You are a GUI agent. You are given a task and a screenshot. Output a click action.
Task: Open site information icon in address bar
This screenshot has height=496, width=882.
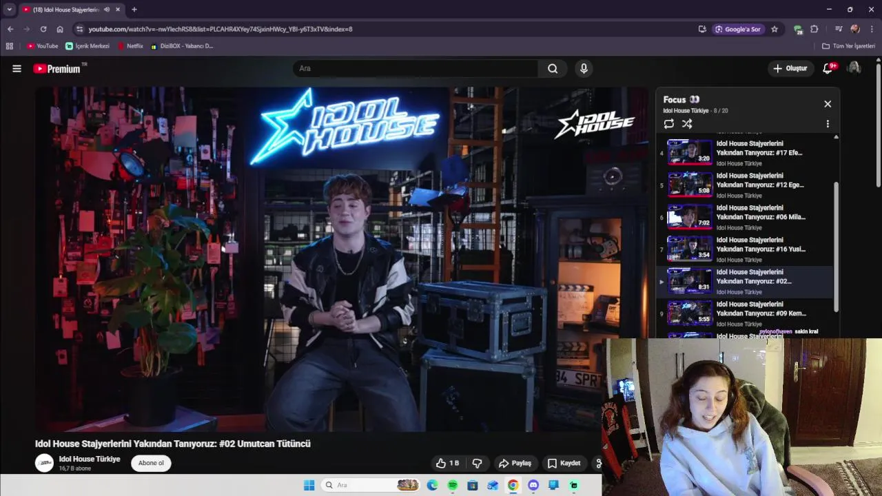pos(79,29)
